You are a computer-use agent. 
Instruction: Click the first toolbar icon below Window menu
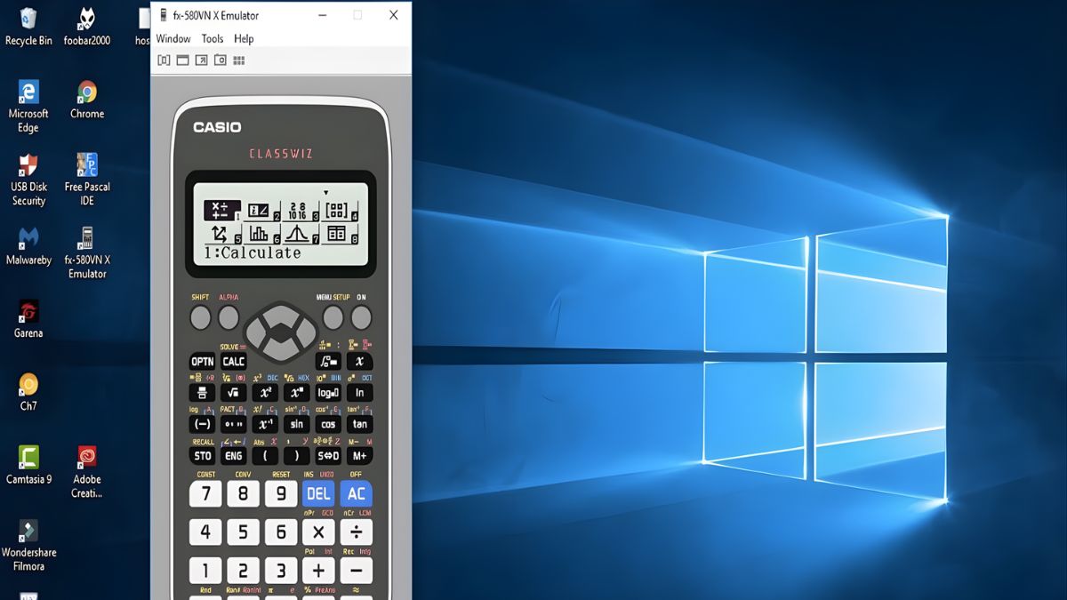pyautogui.click(x=164, y=60)
